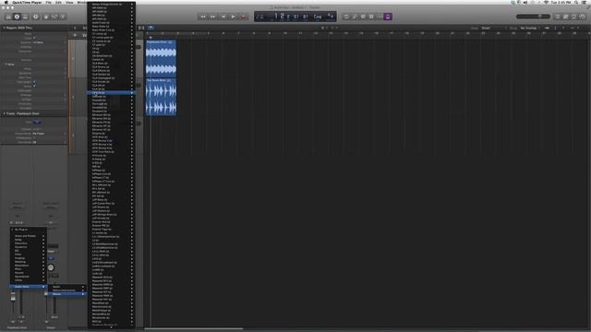591x332 pixels.
Task: Move the Flashback Drum channel volume fader
Action: pos(13,297)
